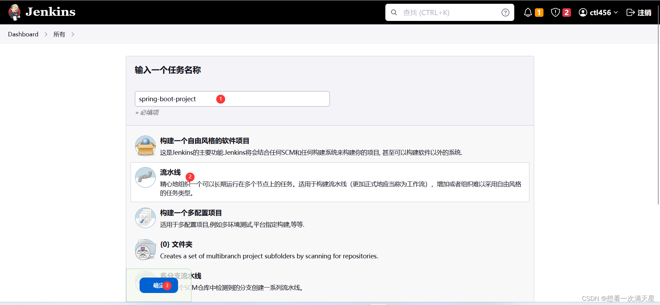Click the freestyle project box icon
This screenshot has height=305, width=660.
point(145,146)
